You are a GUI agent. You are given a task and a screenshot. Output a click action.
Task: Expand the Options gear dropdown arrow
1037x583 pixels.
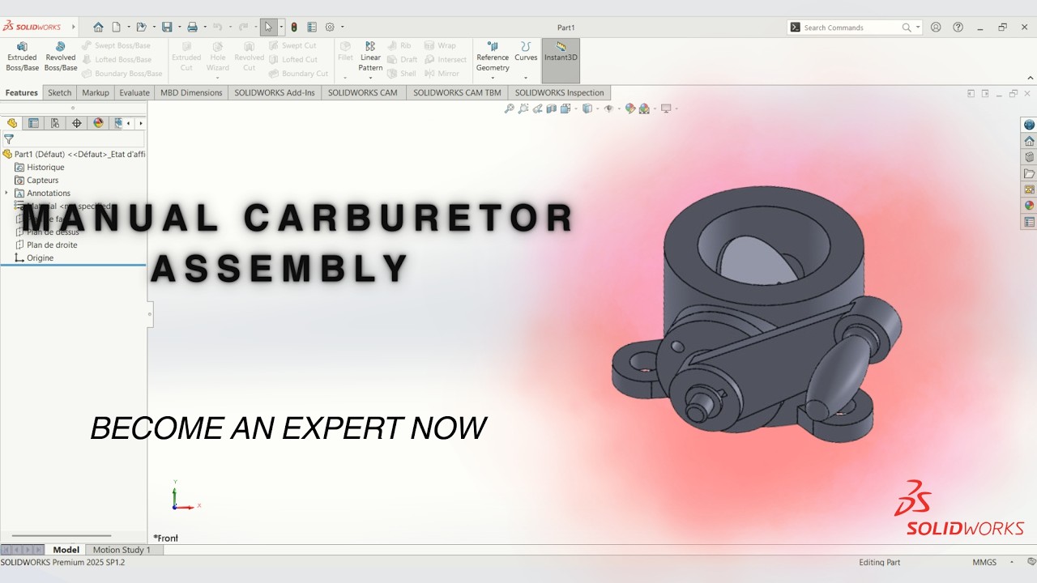(x=342, y=28)
